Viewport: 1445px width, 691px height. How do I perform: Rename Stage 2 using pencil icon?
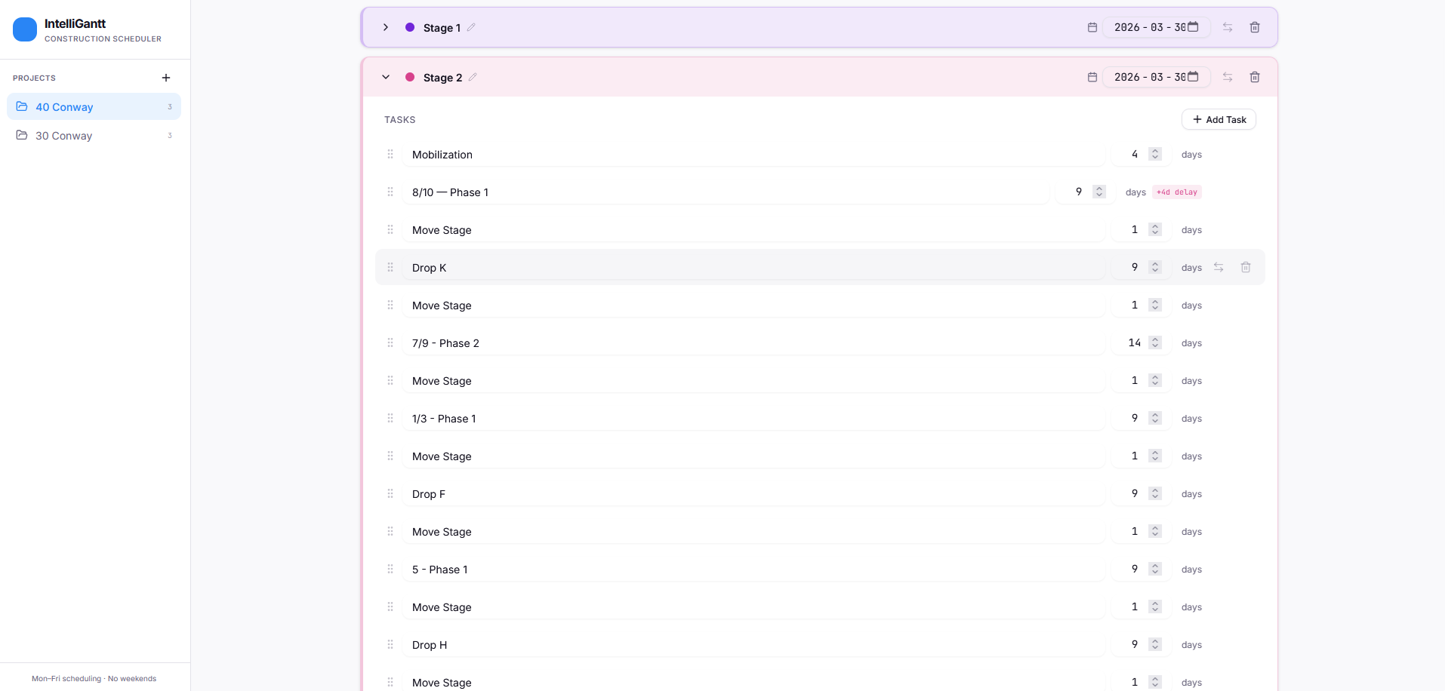[x=473, y=77]
